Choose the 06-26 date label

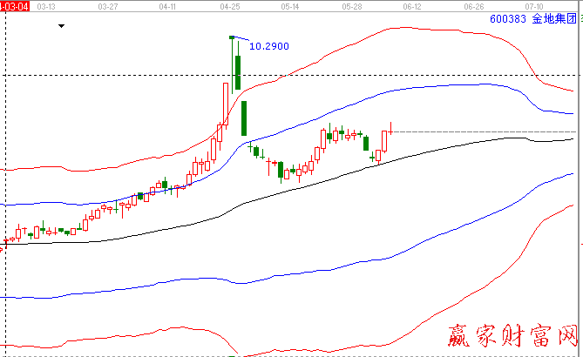pyautogui.click(x=474, y=5)
